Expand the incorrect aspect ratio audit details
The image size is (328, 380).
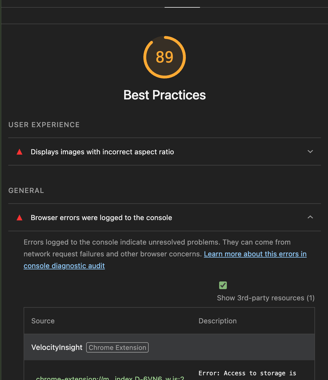click(310, 151)
